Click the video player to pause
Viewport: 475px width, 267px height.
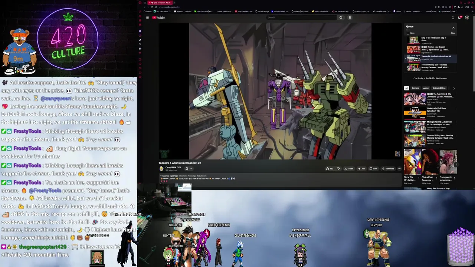pos(280,91)
